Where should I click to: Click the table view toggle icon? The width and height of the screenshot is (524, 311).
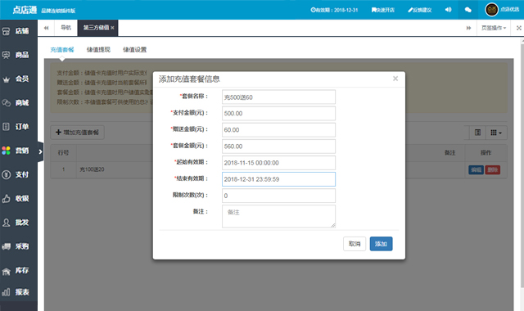click(x=477, y=133)
